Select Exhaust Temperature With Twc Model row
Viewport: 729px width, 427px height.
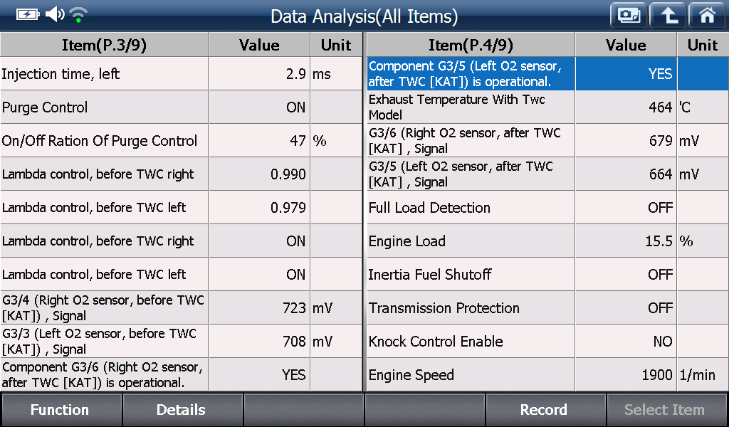pos(547,107)
